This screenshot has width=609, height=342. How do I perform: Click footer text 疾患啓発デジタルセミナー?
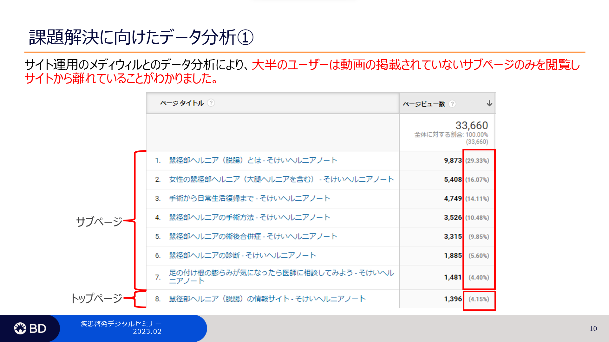pos(121,324)
